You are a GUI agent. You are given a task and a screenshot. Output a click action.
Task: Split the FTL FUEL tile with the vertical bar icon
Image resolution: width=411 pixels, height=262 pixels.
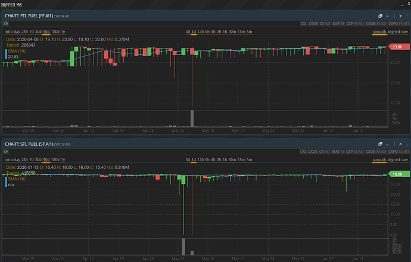pos(394,16)
